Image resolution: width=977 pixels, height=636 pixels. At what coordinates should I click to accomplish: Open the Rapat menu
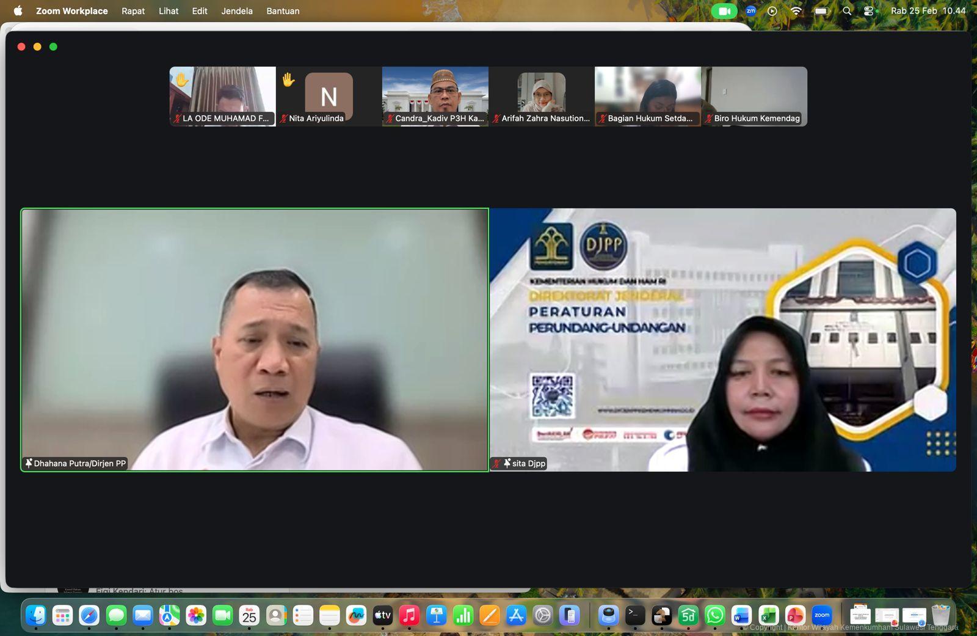point(133,11)
